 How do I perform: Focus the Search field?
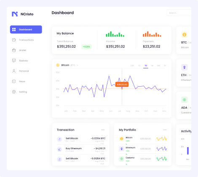179,13
